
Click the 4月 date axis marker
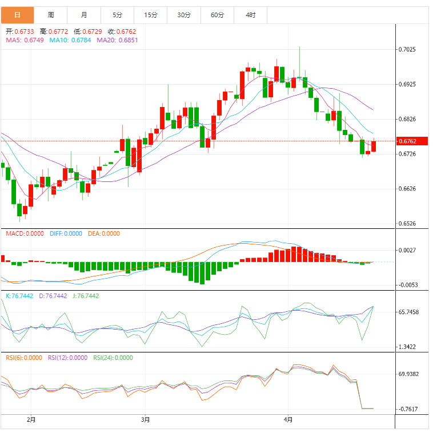tap(288, 420)
